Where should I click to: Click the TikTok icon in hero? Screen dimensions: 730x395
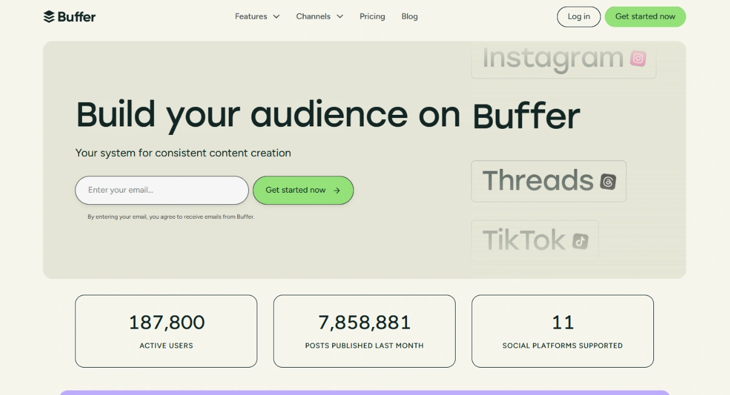click(x=580, y=241)
